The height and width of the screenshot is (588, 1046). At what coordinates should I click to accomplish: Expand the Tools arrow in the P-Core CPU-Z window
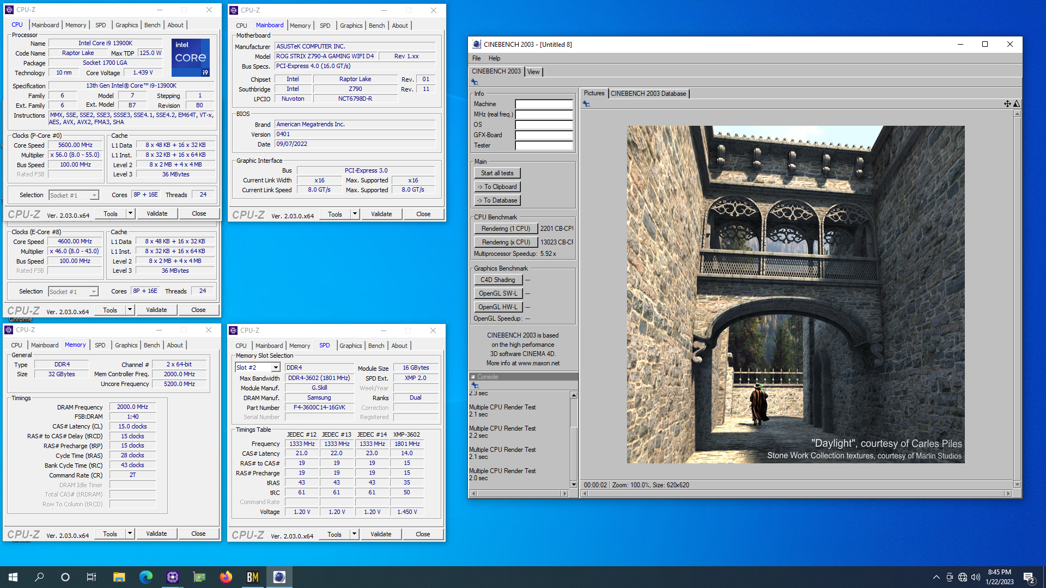pos(130,213)
